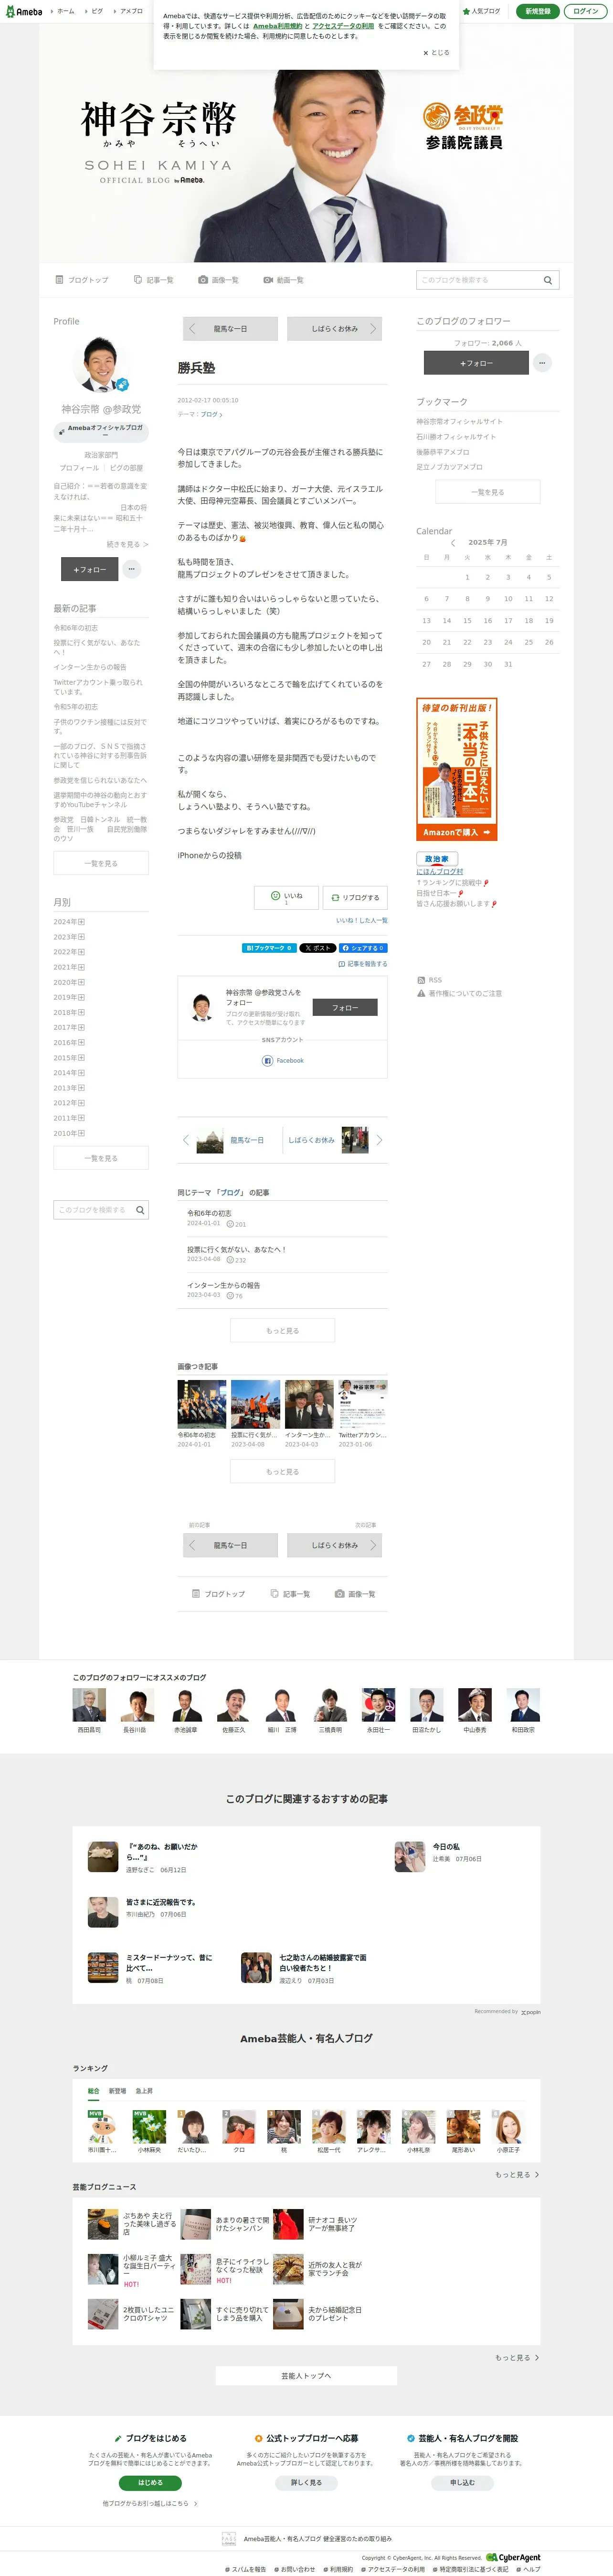The width and height of the screenshot is (613, 2576).
Task: Switch to the 新登場 ranking tab
Action: tap(117, 2091)
